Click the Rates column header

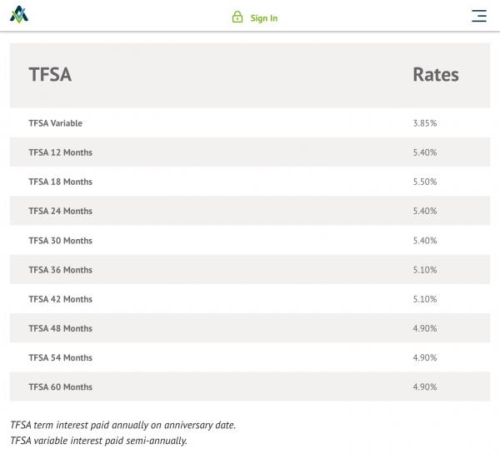tap(436, 74)
